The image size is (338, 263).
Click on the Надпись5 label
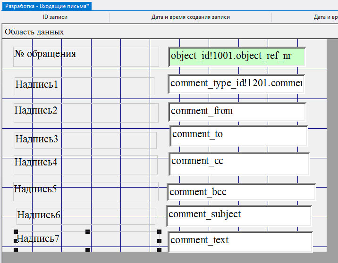[x=35, y=189]
